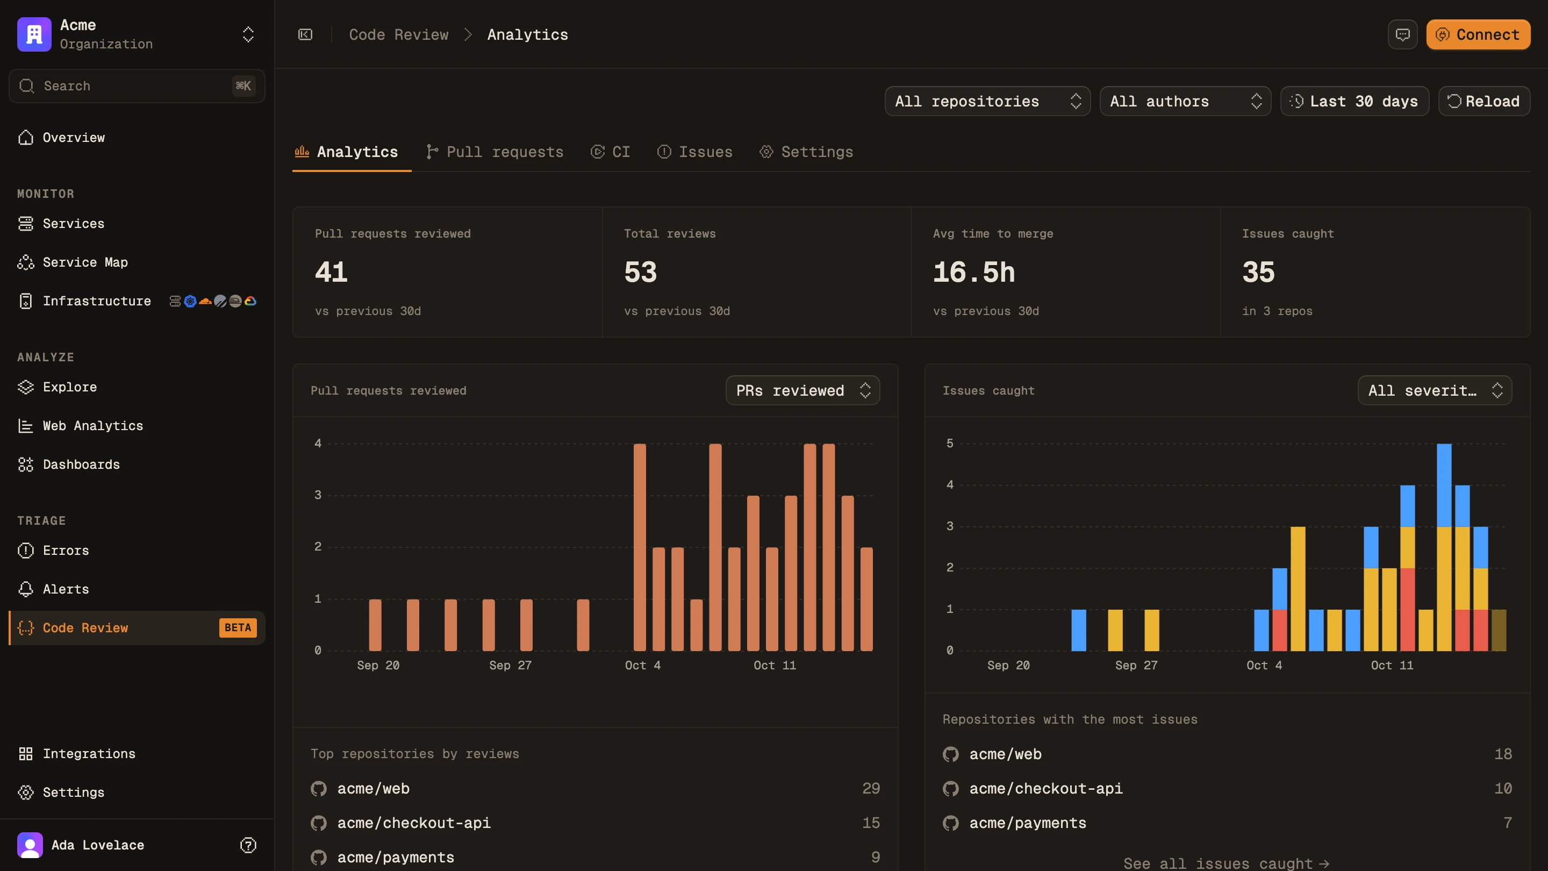
Task: Switch to the Pull requests tab
Action: [494, 152]
